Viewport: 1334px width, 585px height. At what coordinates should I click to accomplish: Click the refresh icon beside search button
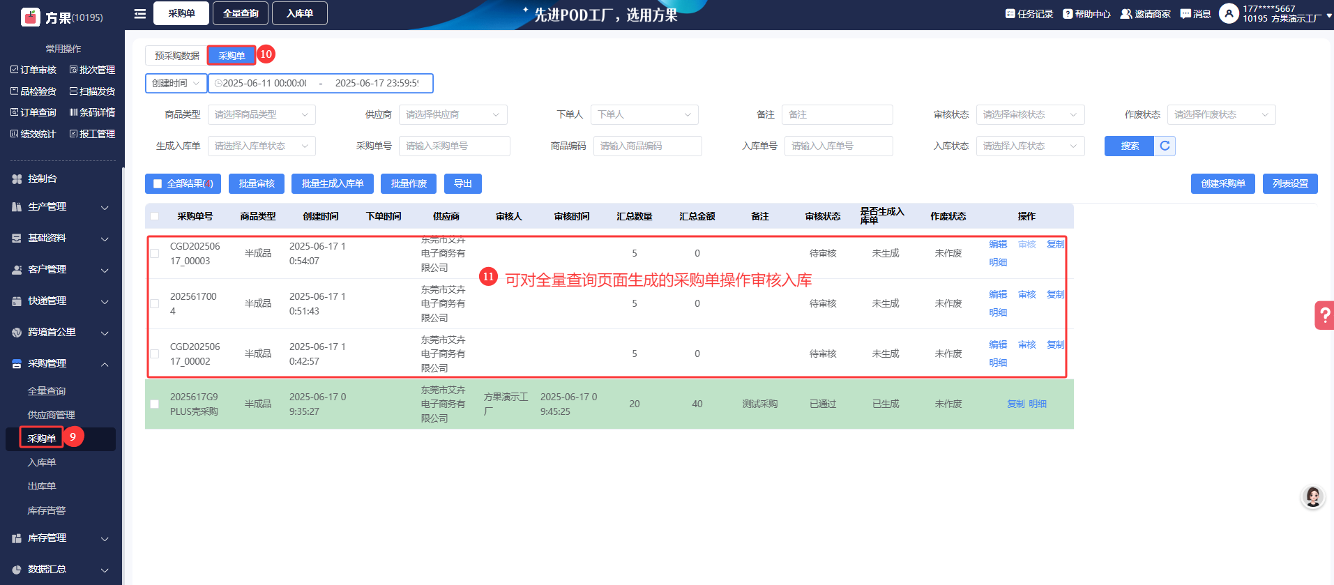(x=1165, y=146)
